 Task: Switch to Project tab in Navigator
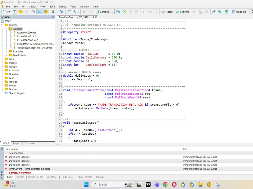pyautogui.click(x=17, y=143)
